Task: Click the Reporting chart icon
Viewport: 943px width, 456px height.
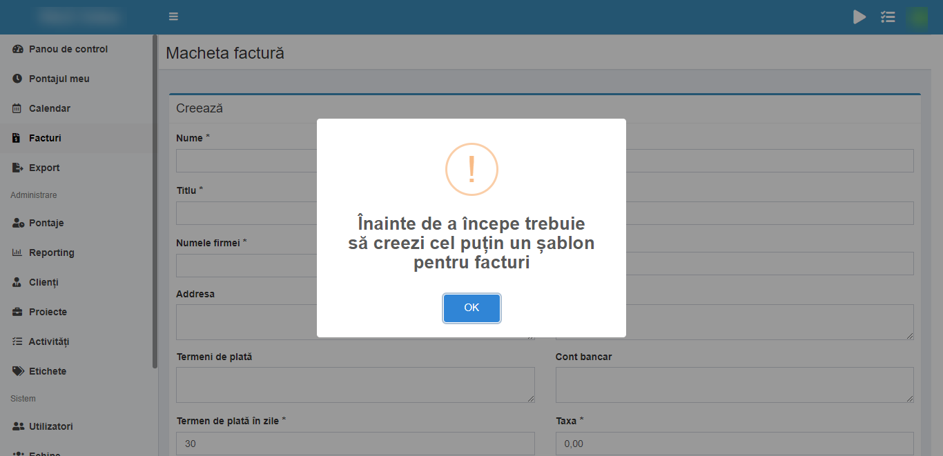Action: [x=18, y=252]
